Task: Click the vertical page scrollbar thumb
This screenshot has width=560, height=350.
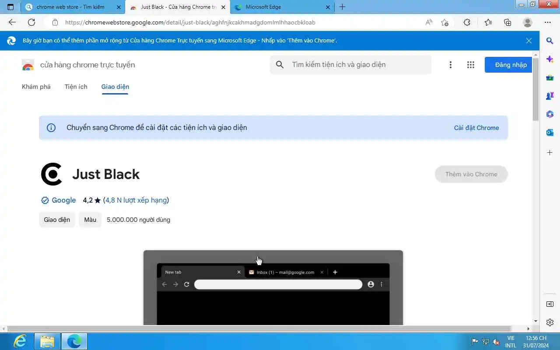Action: click(x=535, y=89)
